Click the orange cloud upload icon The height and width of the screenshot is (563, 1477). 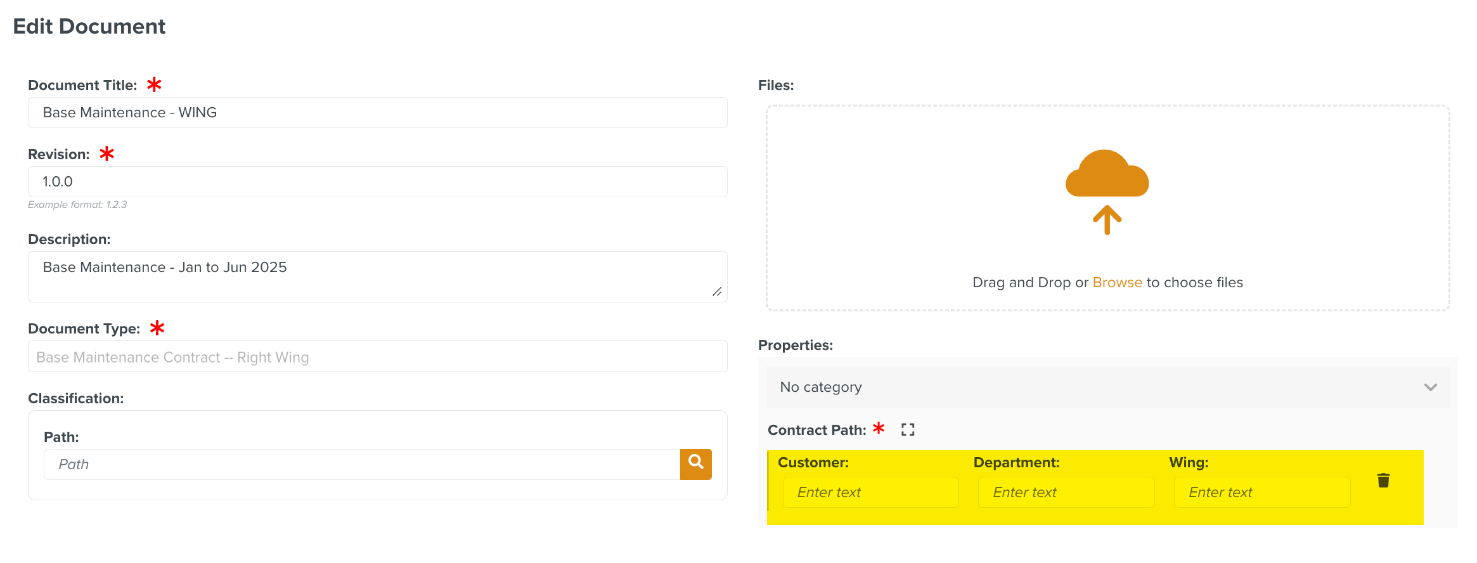(1107, 174)
